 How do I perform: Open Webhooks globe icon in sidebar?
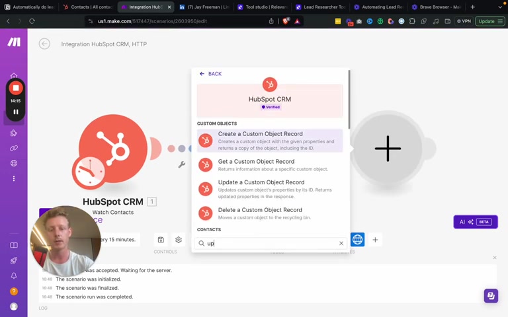click(x=14, y=163)
